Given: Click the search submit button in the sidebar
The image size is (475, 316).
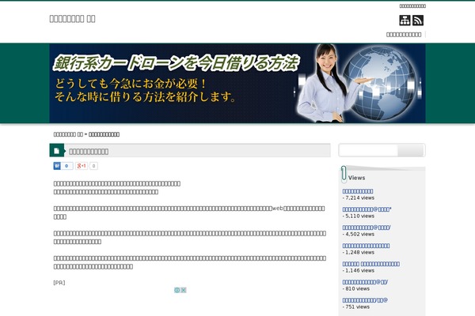Looking at the screenshot, I should 411,150.
